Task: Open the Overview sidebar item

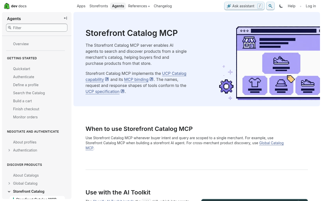Action: (x=21, y=44)
